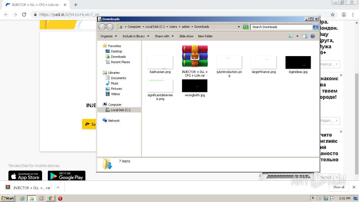This screenshot has height=202, width=359.
Task: Click the green refresh button in address bar
Action: click(x=246, y=27)
